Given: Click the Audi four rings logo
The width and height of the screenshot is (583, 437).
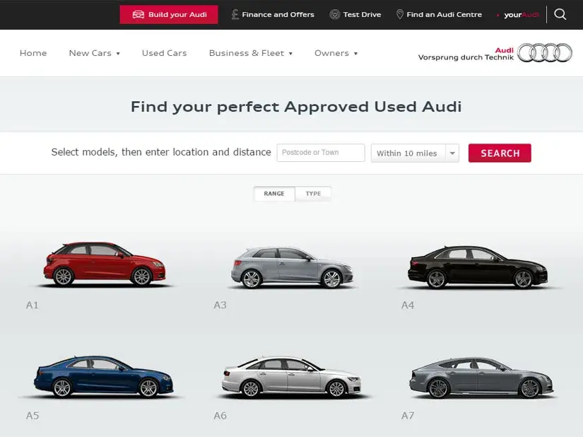Looking at the screenshot, I should tap(544, 53).
